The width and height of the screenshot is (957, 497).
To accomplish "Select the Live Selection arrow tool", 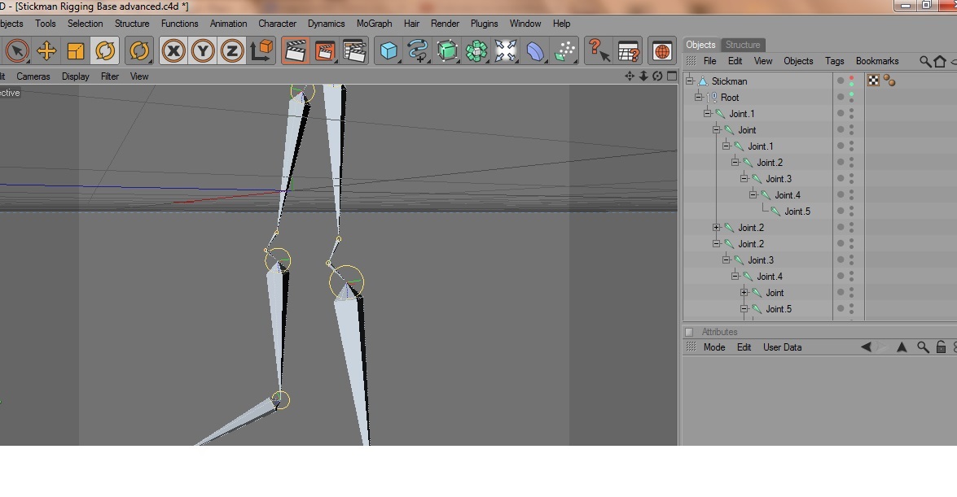I will click(17, 50).
